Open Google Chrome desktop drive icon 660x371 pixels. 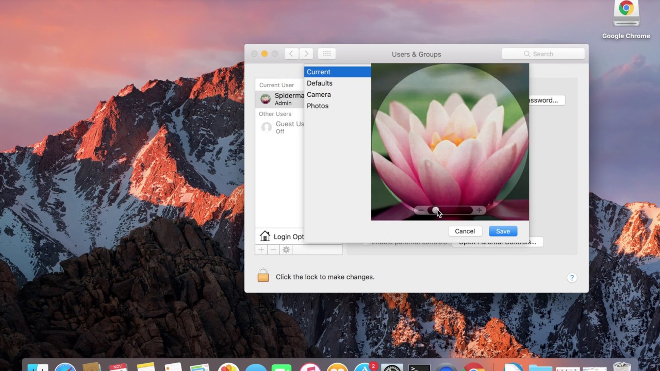(x=626, y=13)
